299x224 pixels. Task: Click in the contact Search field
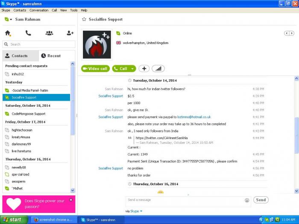[x=39, y=44]
